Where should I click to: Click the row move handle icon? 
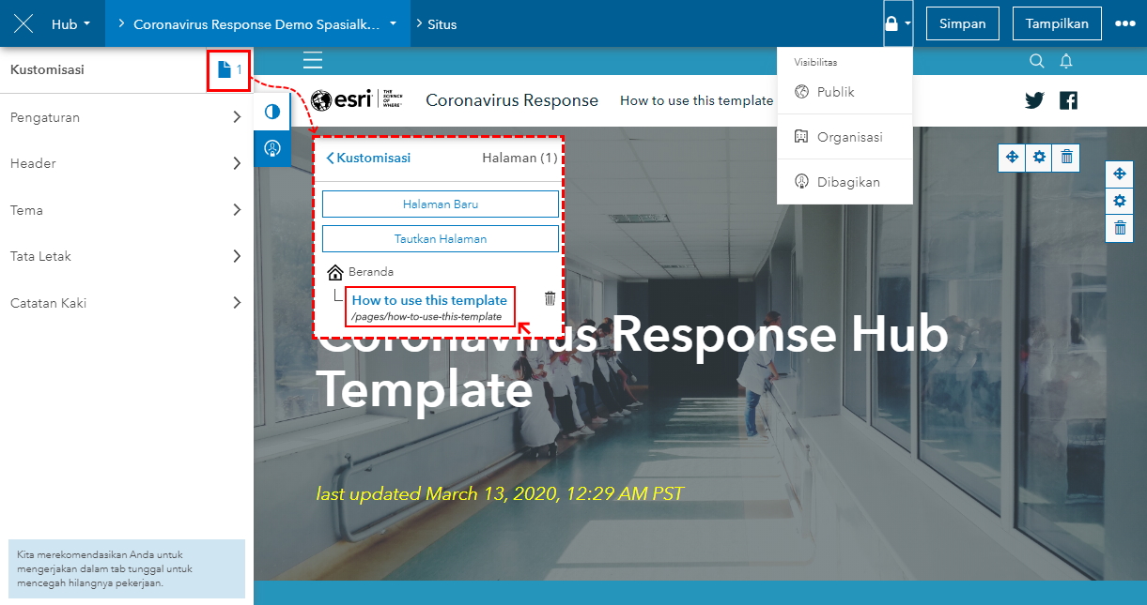point(1120,174)
